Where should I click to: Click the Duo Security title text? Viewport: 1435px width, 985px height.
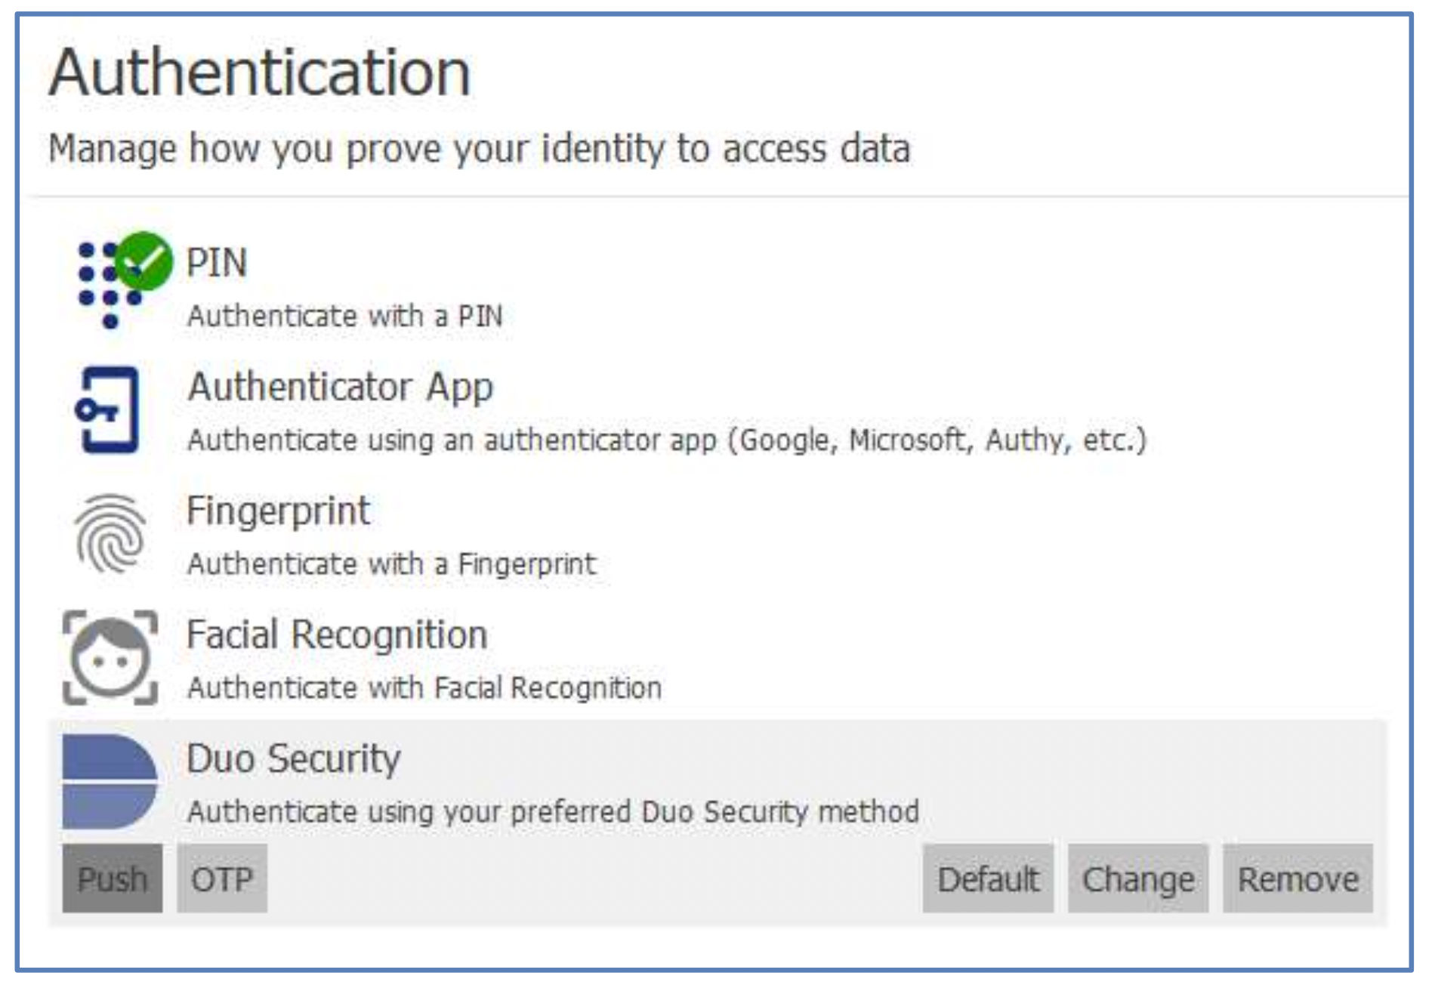(x=294, y=758)
